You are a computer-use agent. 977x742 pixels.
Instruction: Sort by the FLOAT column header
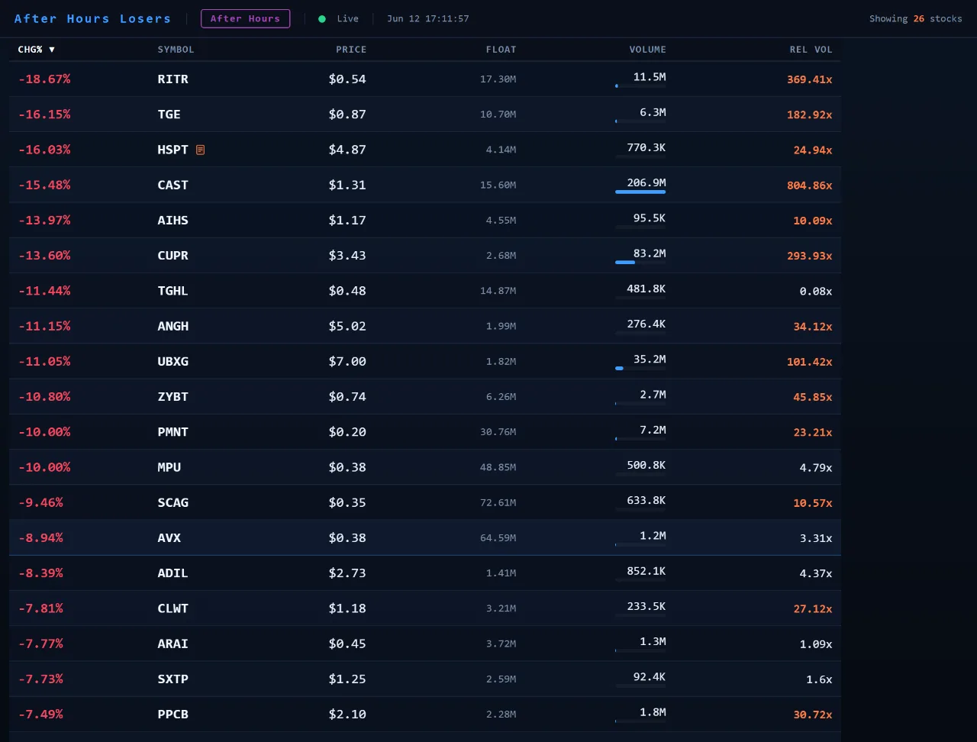click(501, 50)
